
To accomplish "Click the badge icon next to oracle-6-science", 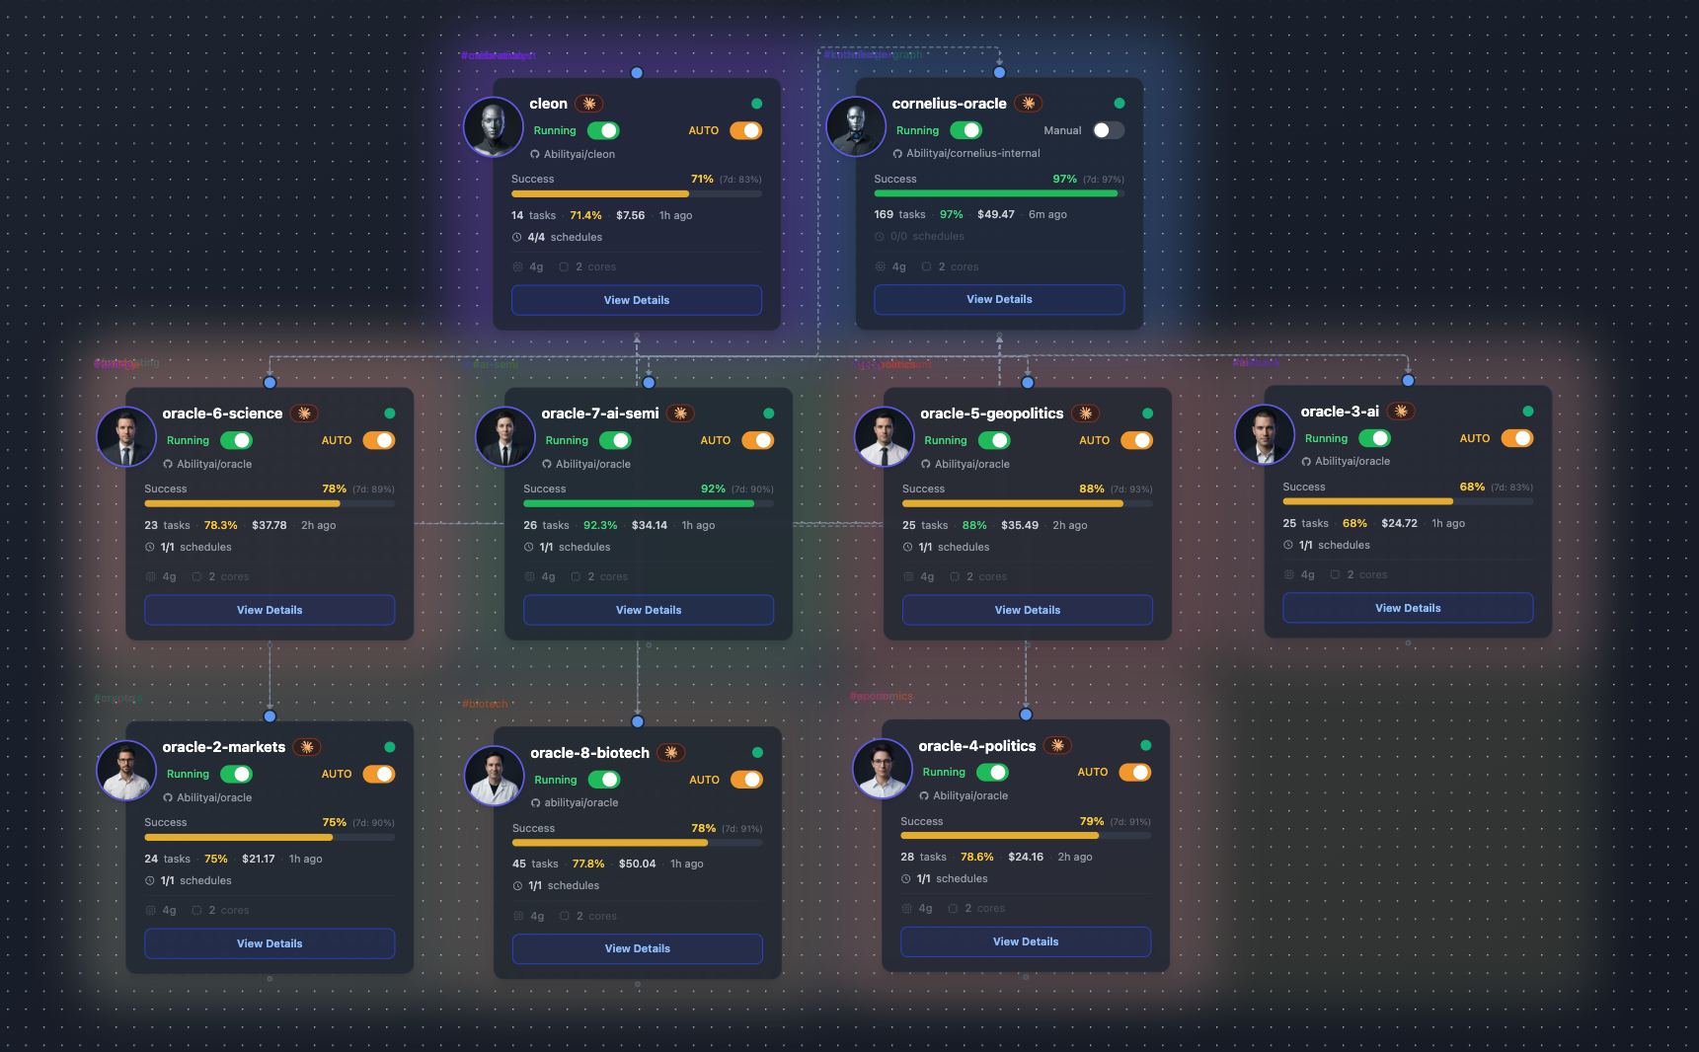I will point(304,413).
